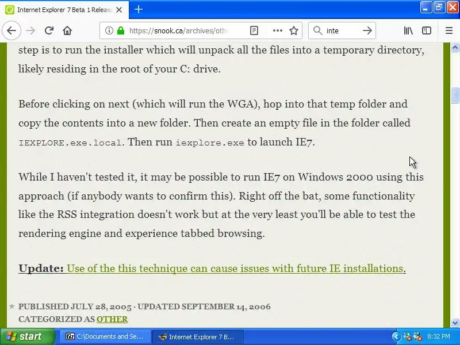Screen dimensions: 460x345
Task: Click the forward navigation arrow
Action: 30,30
